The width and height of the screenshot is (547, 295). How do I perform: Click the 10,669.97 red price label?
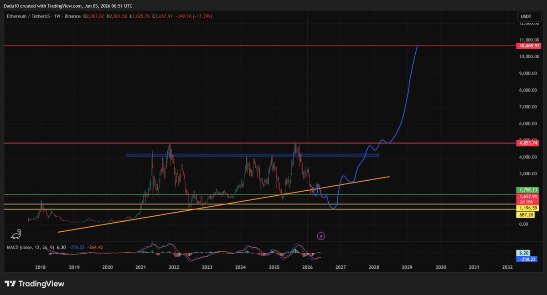click(528, 46)
